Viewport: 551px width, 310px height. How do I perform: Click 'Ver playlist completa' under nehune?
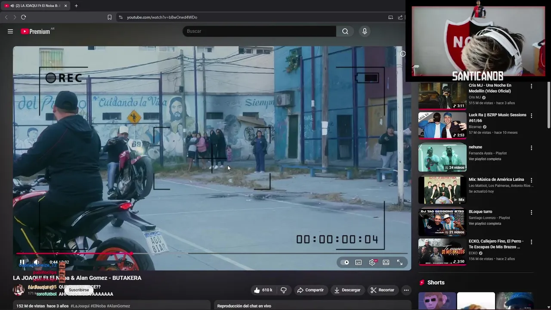point(485,159)
